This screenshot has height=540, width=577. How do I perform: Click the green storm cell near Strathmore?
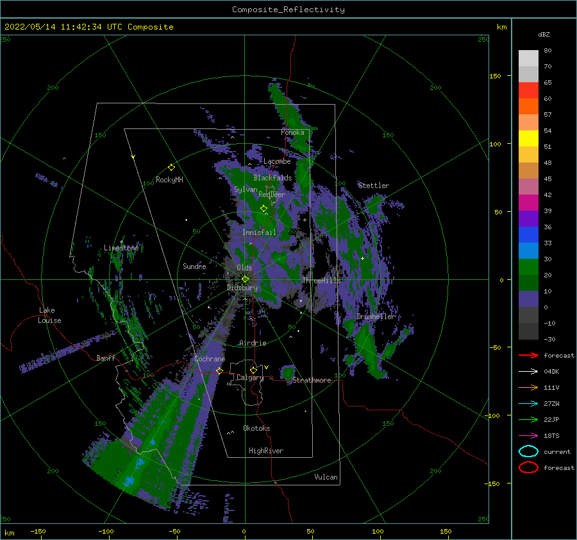[288, 372]
